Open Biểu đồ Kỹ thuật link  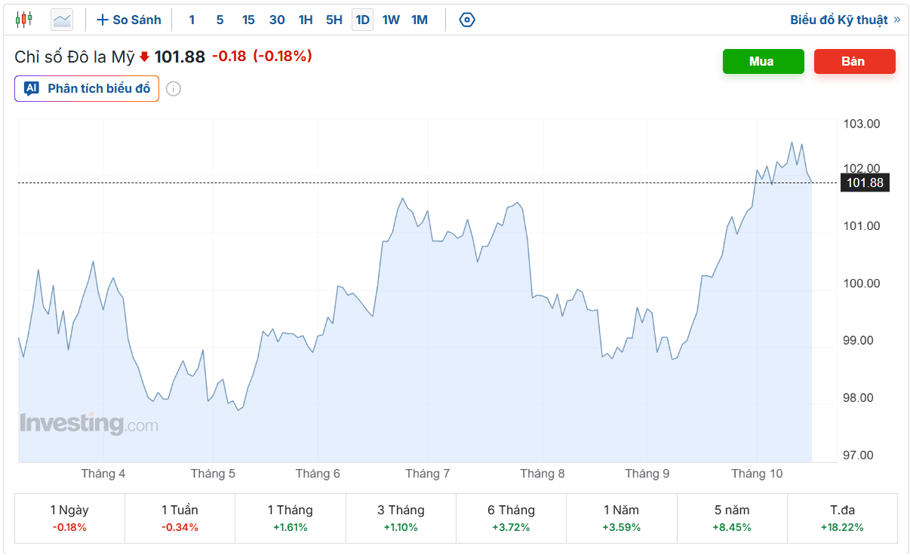tap(845, 20)
